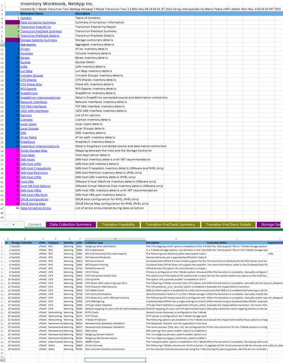The image size is (283, 363).
Task: Click the vFilers worksheet link
Action: (25, 49)
